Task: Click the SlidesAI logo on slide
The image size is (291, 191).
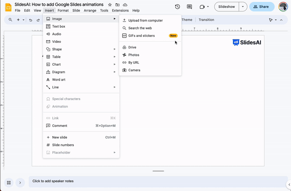Action: pyautogui.click(x=247, y=42)
